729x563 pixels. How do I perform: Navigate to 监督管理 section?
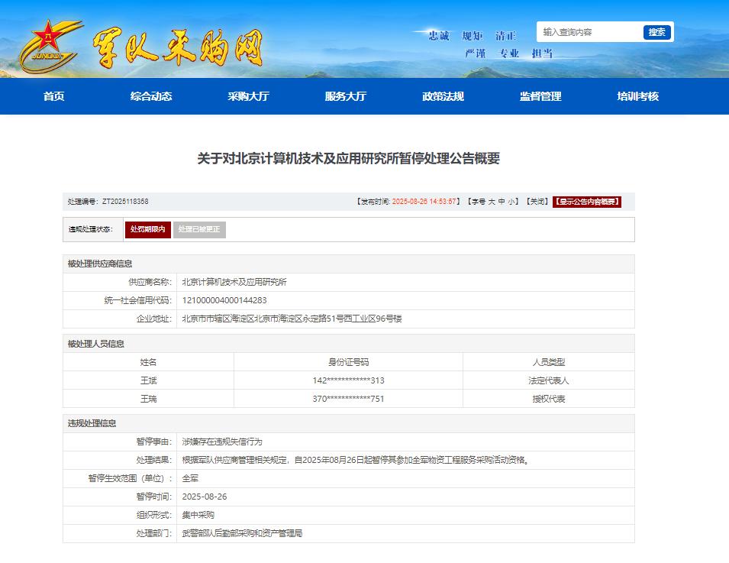pos(540,96)
